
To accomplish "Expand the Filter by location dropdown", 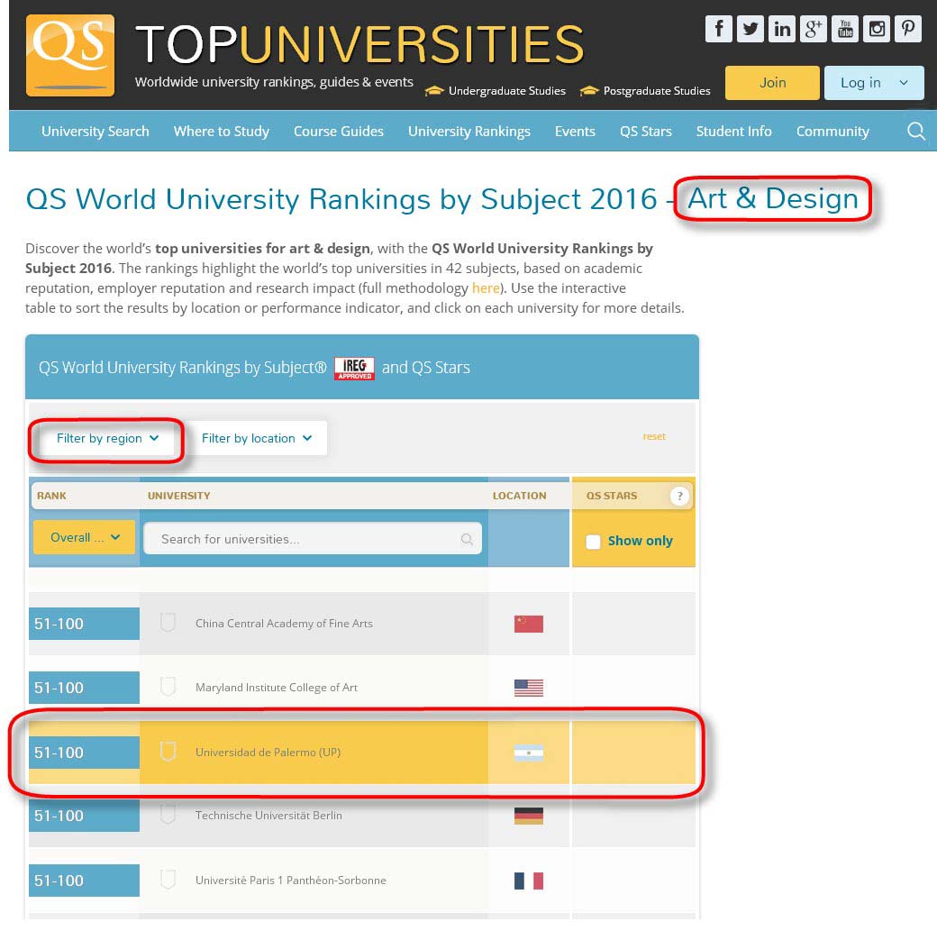I will pos(257,438).
